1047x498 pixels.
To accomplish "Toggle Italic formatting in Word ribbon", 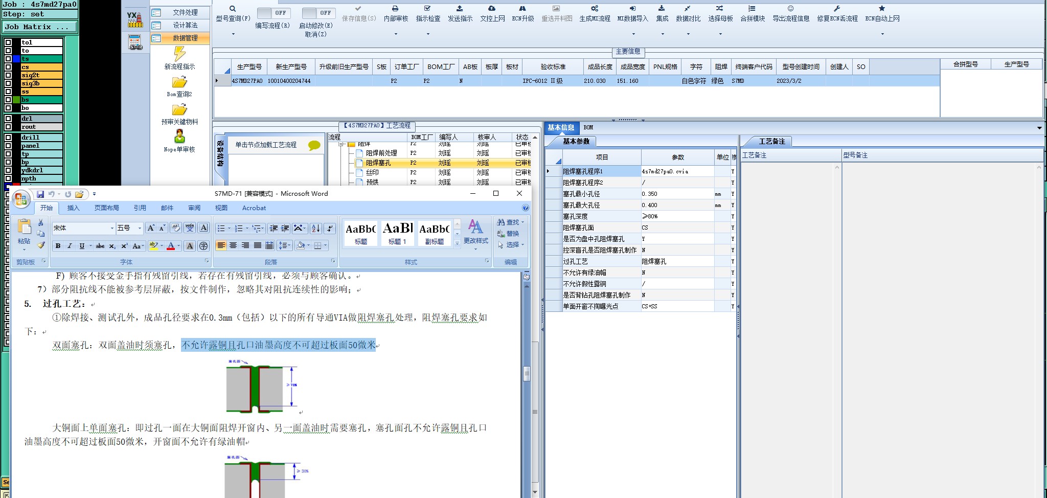I will pyautogui.click(x=70, y=246).
